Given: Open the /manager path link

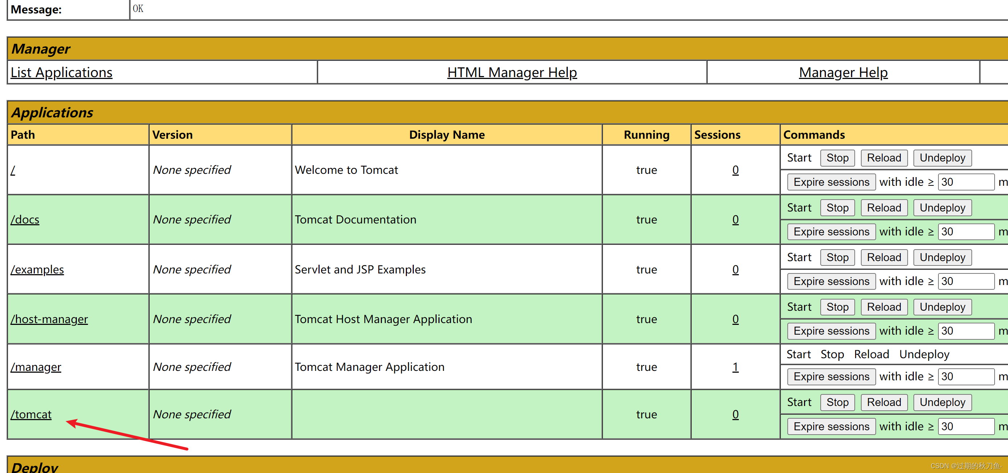Looking at the screenshot, I should click(36, 367).
